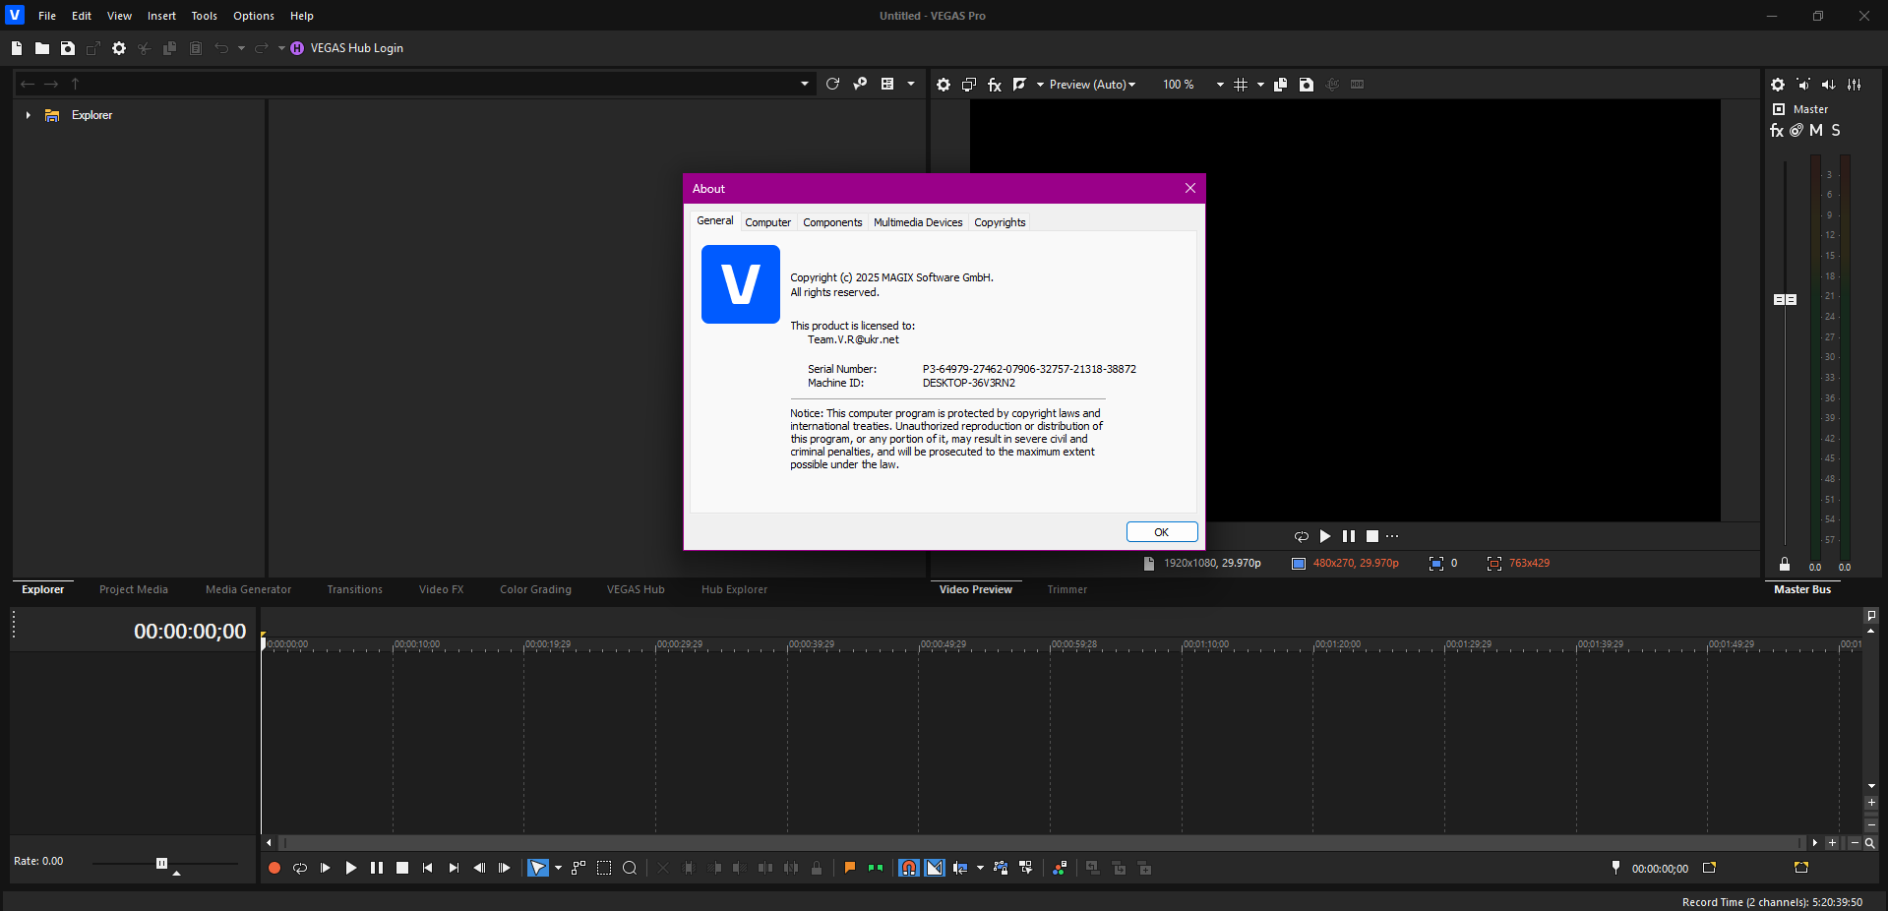Image resolution: width=1888 pixels, height=911 pixels.
Task: Close the About dialog with the X
Action: click(1190, 189)
